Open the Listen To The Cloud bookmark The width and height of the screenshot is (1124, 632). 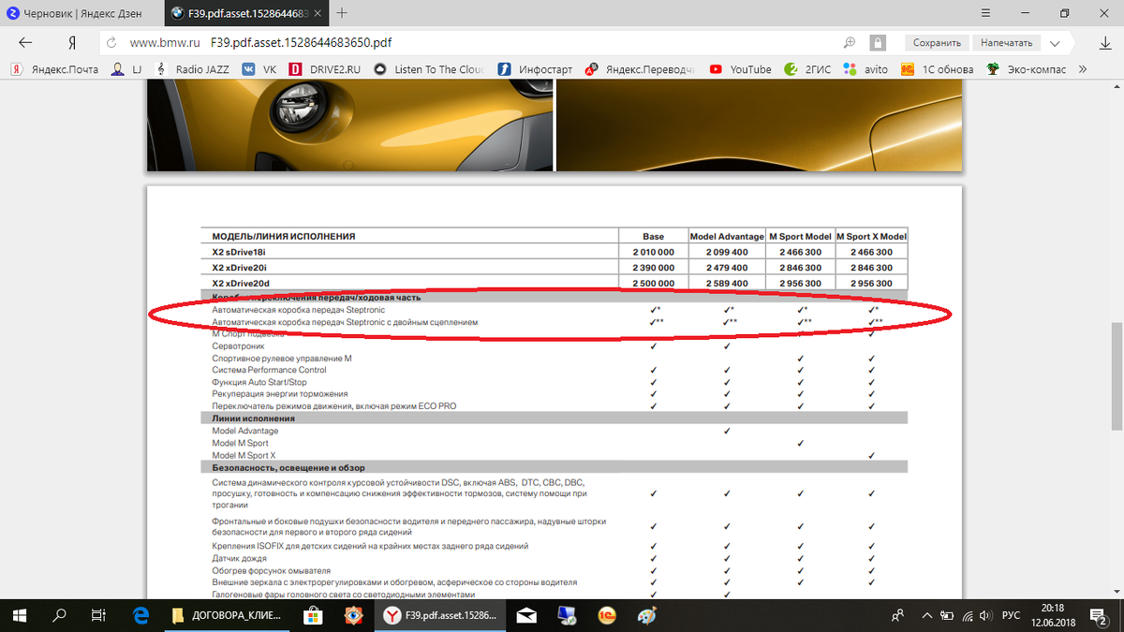pyautogui.click(x=428, y=69)
